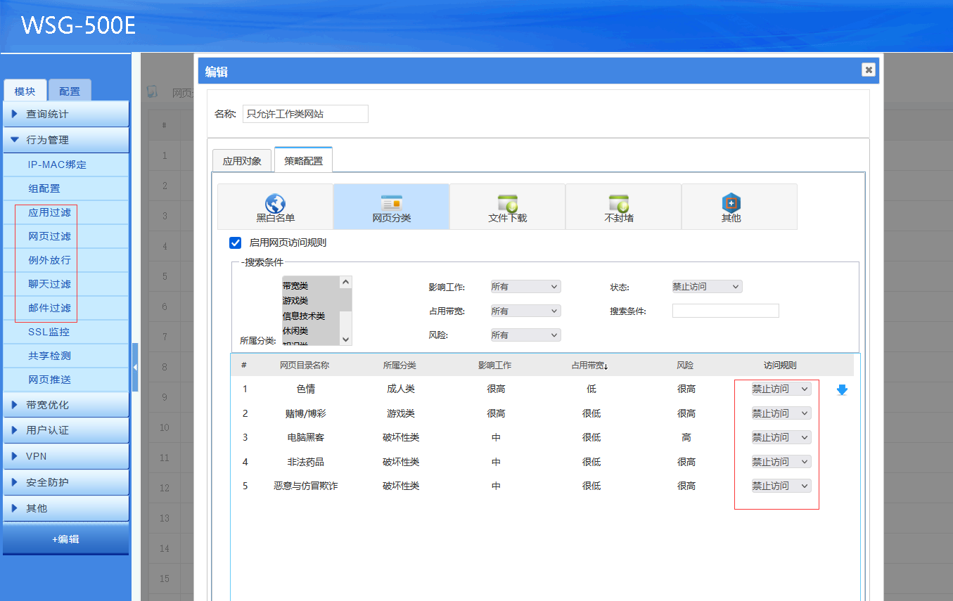Toggle 启用网页访问规则 checkbox
This screenshot has width=953, height=601.
tap(236, 243)
